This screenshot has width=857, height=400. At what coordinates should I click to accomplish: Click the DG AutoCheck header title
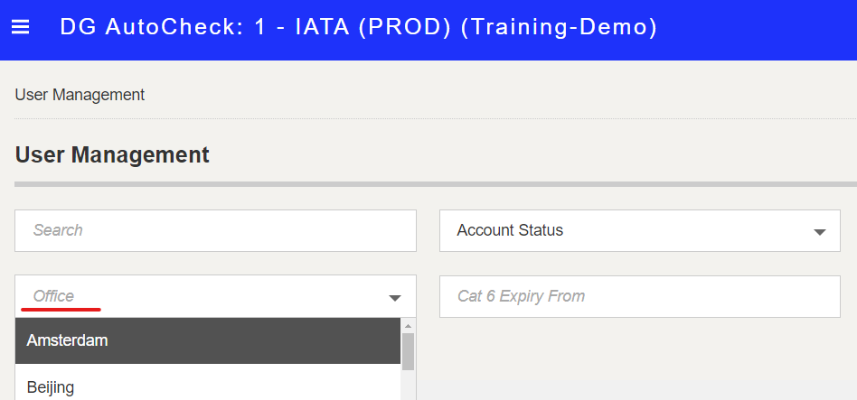pyautogui.click(x=359, y=27)
